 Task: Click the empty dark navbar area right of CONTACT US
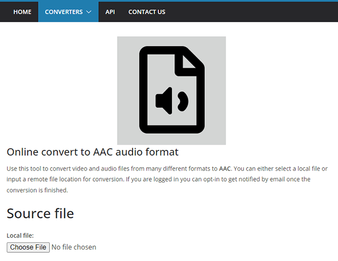252,12
